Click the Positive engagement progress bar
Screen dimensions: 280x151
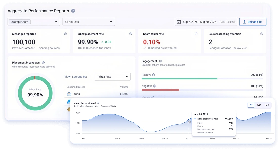(x=202, y=78)
